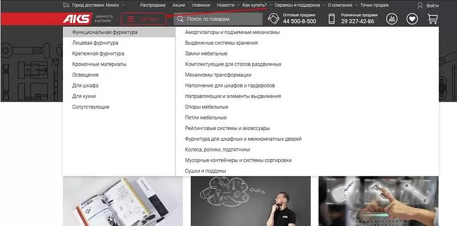Open Выдвижные системы хранения

pyautogui.click(x=221, y=43)
